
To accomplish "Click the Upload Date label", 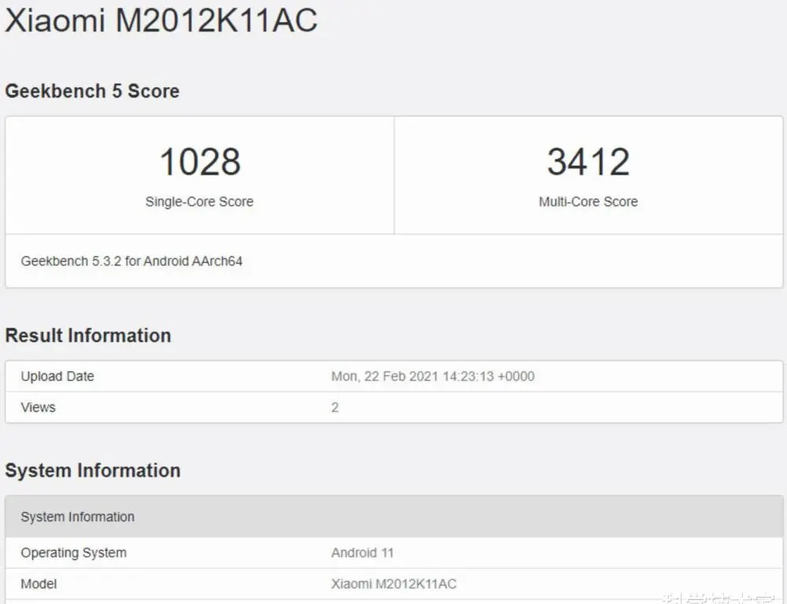I will click(x=57, y=376).
